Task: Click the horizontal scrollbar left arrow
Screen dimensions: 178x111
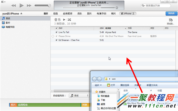Action: [x=52, y=91]
